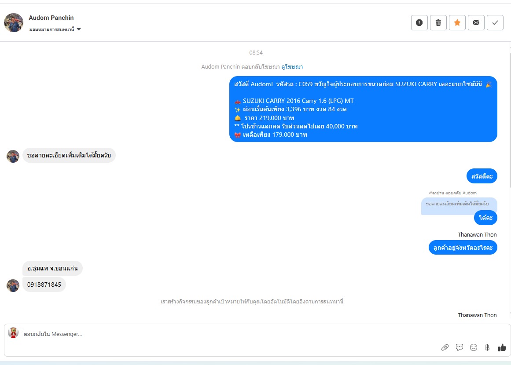Click customer avatar beside phone number message
The width and height of the screenshot is (511, 365).
click(x=13, y=285)
